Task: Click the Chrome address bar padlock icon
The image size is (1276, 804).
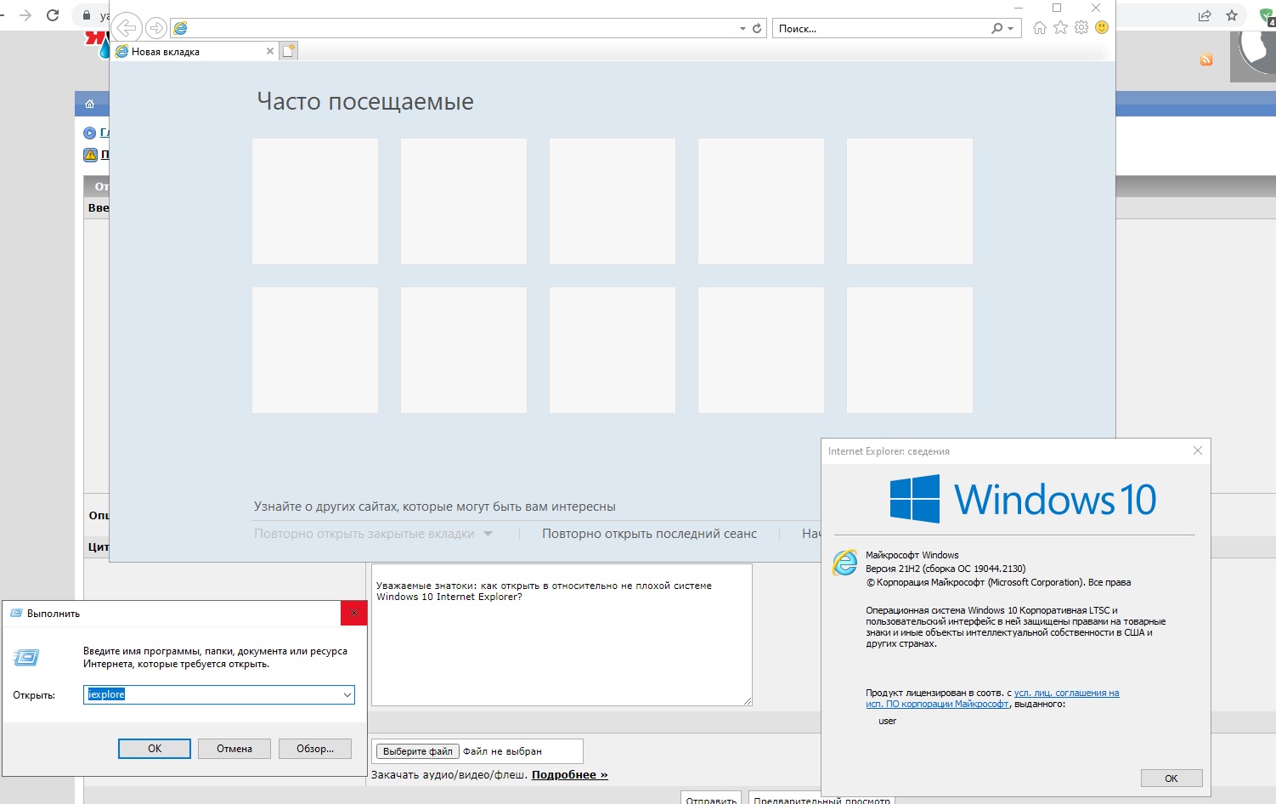Action: pyautogui.click(x=86, y=15)
